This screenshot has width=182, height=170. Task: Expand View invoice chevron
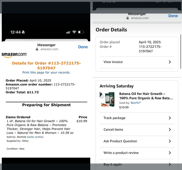click(170, 62)
